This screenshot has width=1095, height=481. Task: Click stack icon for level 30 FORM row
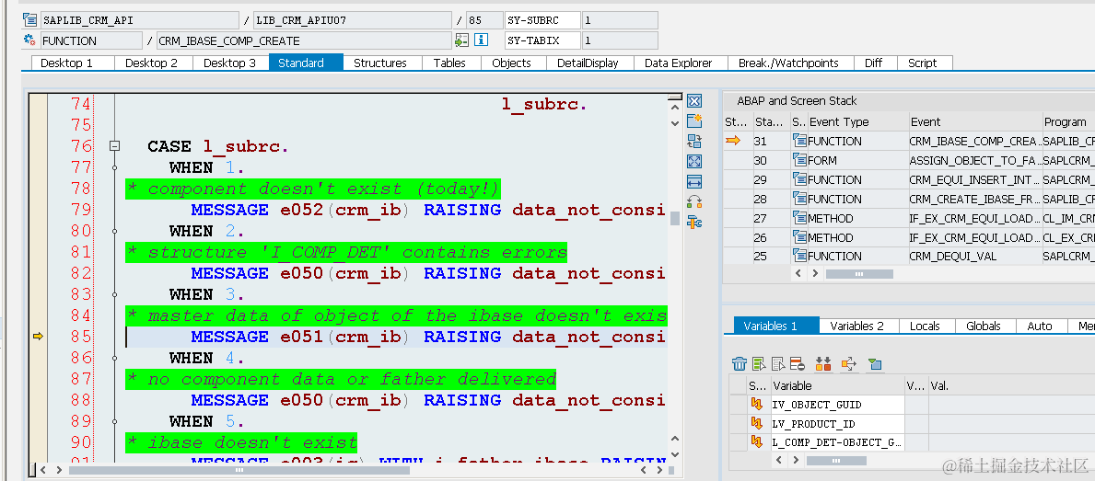pyautogui.click(x=798, y=160)
